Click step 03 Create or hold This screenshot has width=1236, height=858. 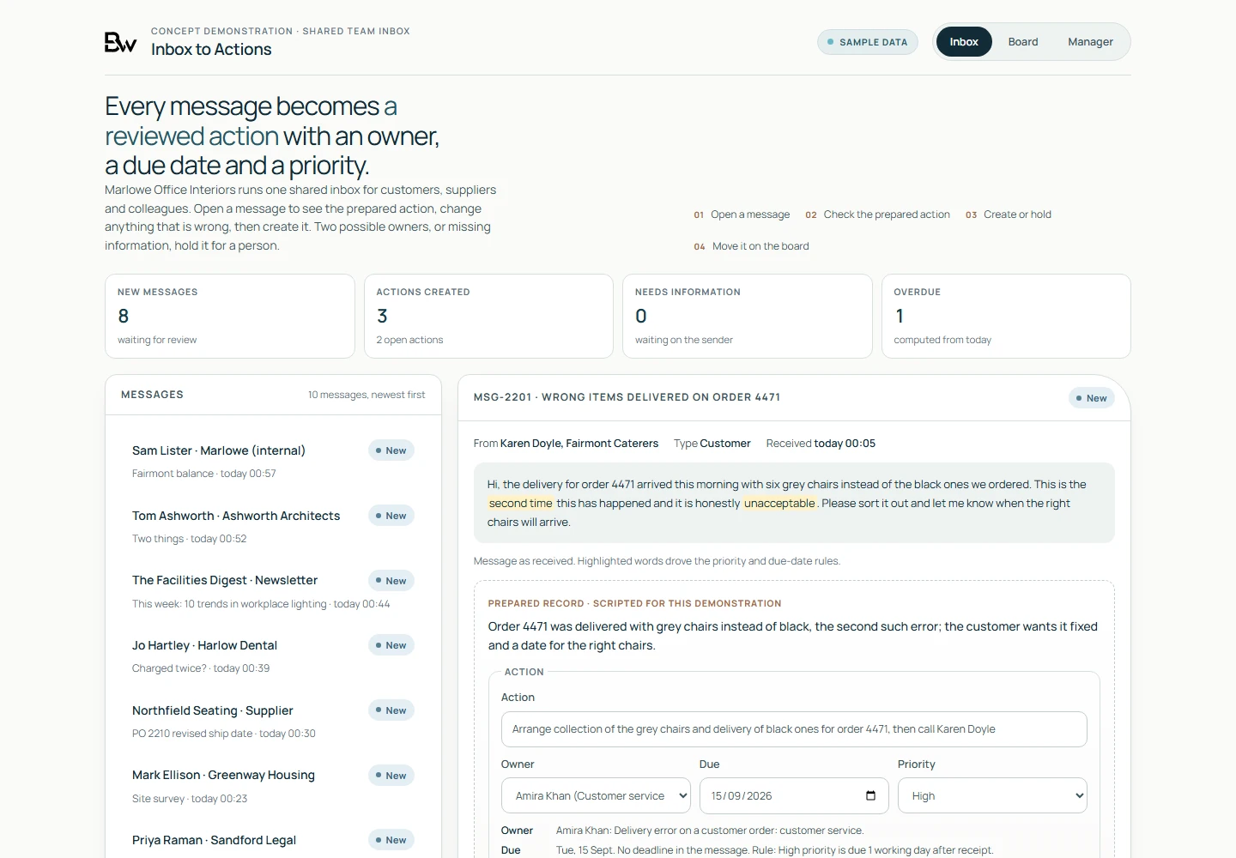(x=1009, y=214)
